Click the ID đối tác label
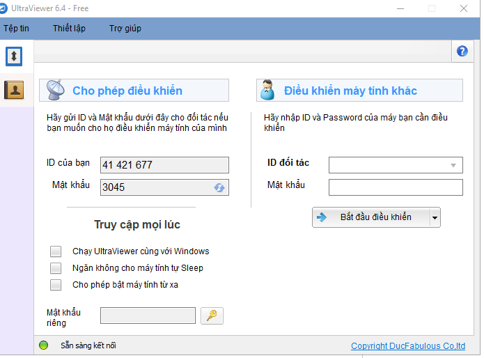The width and height of the screenshot is (484, 358). (288, 163)
